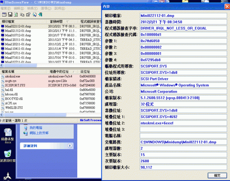Image resolution: width=230 pixels, height=181 pixels.
Task: Select ACPI.sys driver row
Action: pyautogui.click(x=51, y=103)
